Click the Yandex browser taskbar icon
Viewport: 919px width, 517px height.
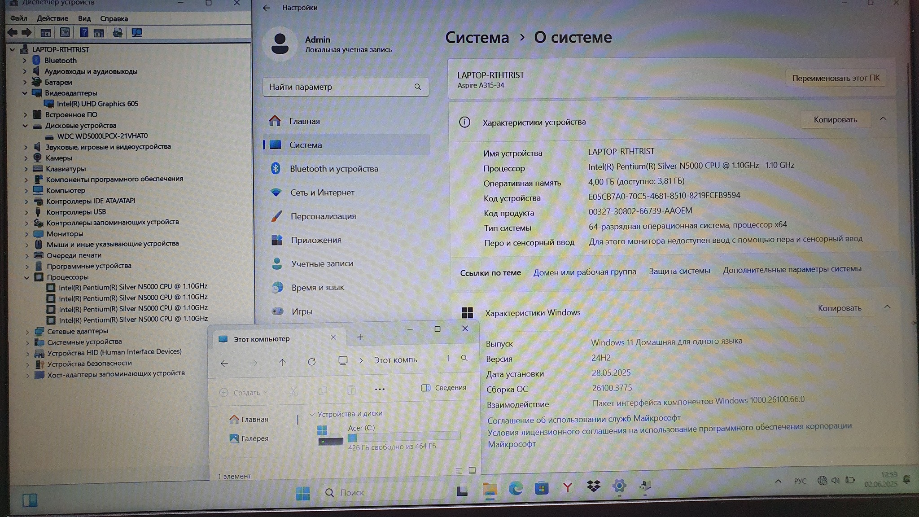pos(567,487)
